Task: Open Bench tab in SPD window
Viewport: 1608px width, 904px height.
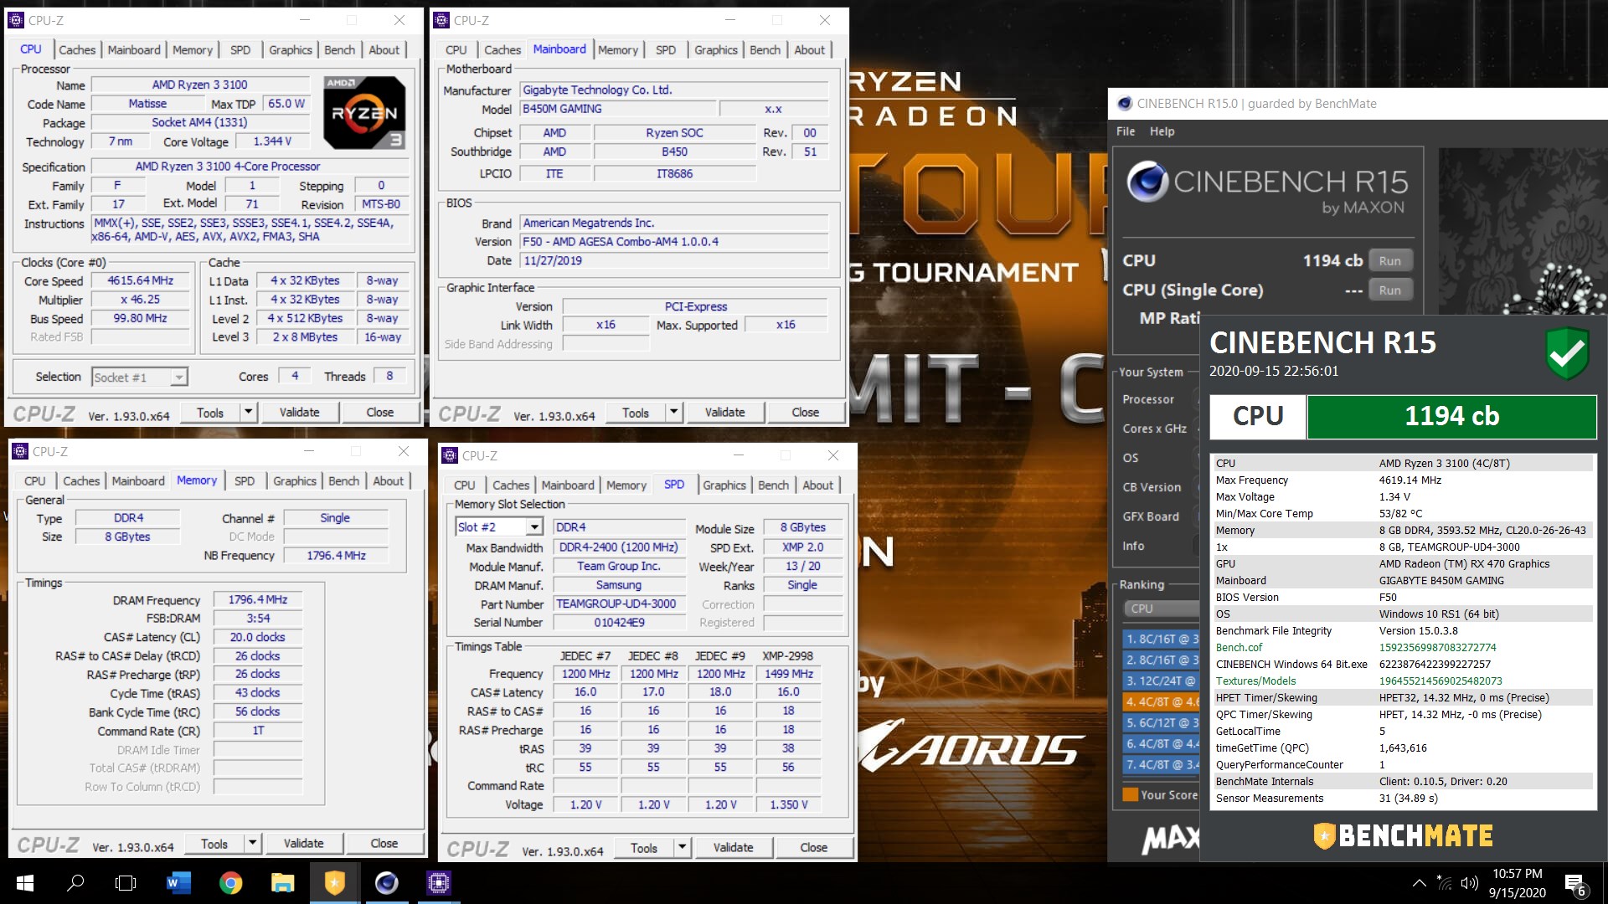Action: [x=773, y=485]
